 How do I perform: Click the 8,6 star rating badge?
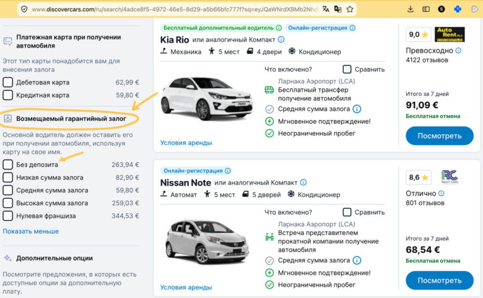coord(419,177)
